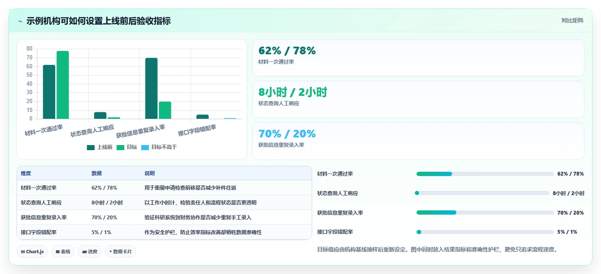The width and height of the screenshot is (601, 274).
Task: Click the 数据卡片 tag
Action: [x=120, y=252]
